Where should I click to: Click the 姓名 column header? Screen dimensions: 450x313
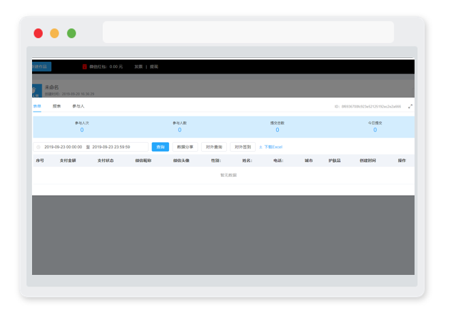pyautogui.click(x=247, y=161)
